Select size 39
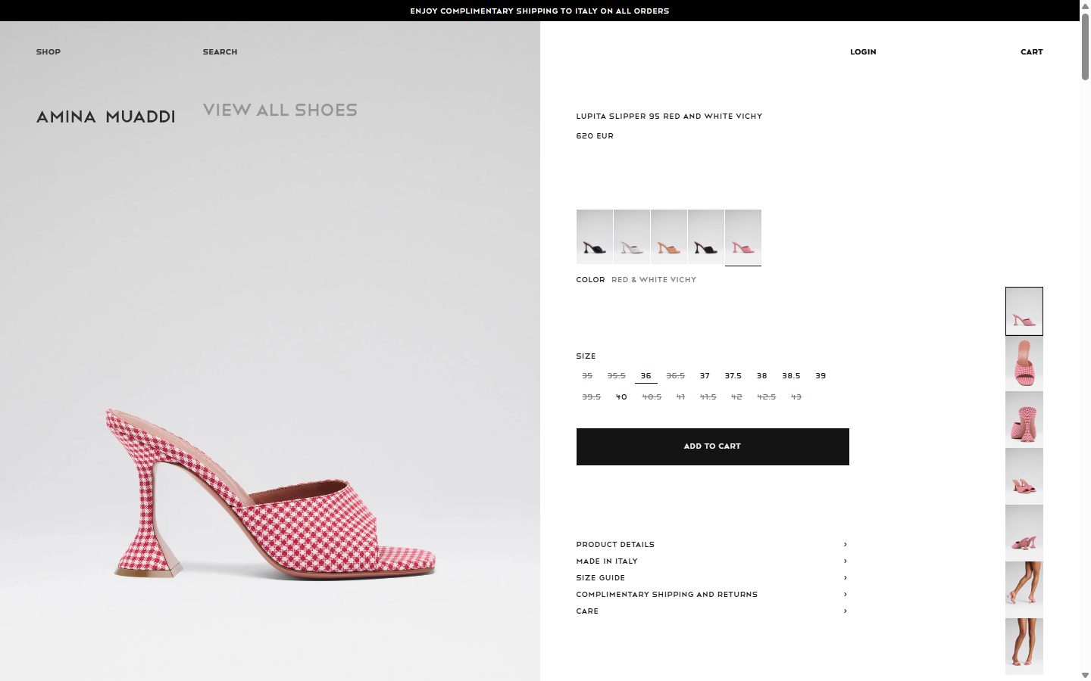The image size is (1091, 681). pyautogui.click(x=821, y=376)
